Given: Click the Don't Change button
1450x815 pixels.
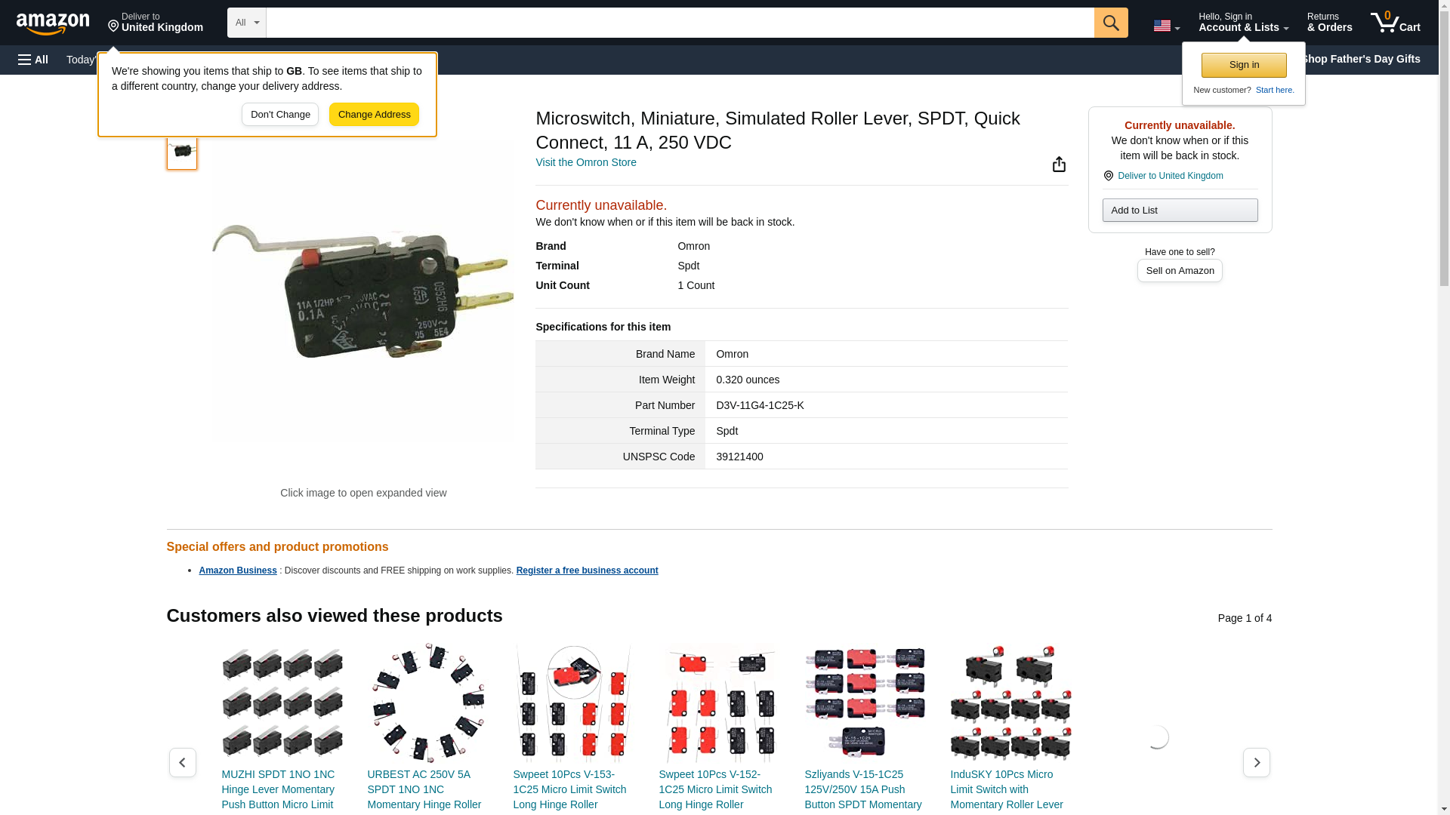Looking at the screenshot, I should (280, 115).
